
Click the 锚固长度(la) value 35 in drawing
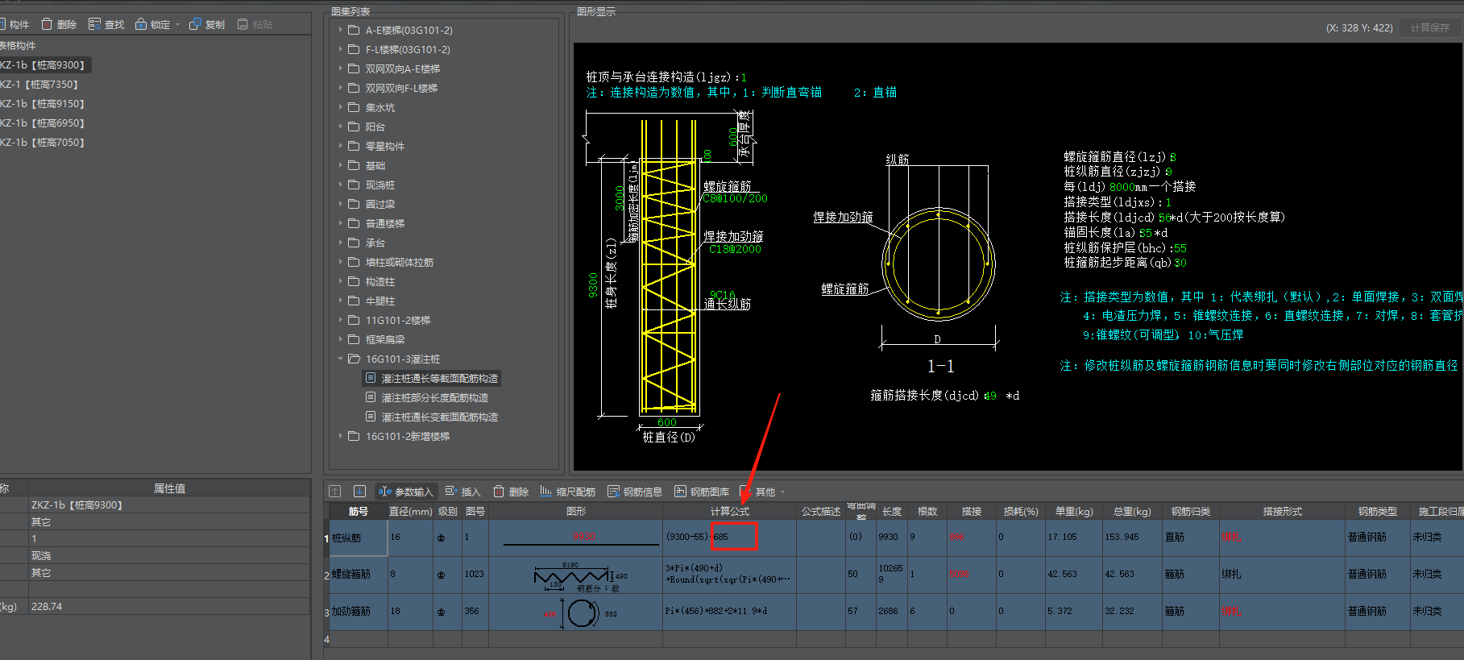coord(1145,233)
